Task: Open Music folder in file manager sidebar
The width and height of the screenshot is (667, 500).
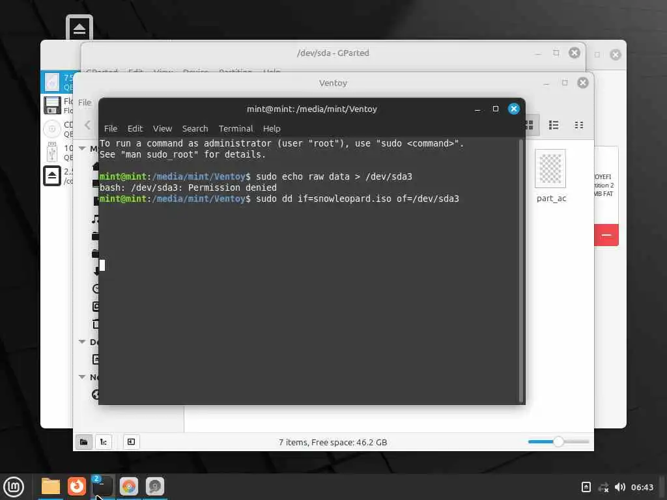Action: [95, 219]
